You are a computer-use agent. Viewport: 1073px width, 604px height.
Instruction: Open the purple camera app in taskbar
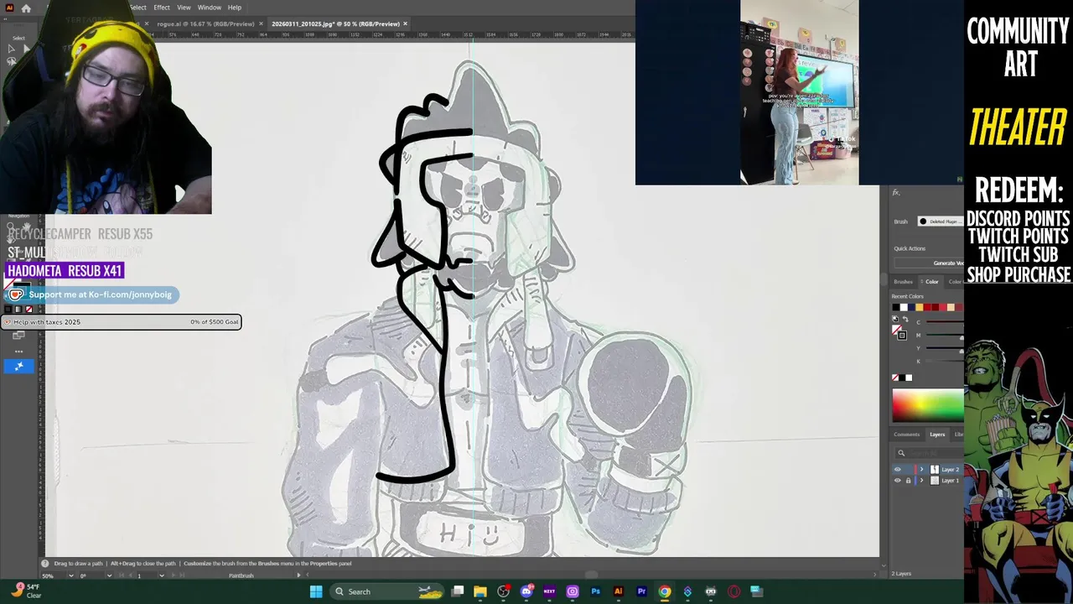point(573,591)
